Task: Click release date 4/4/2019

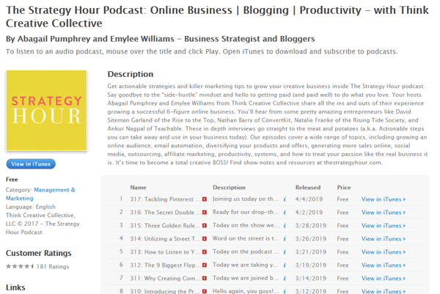Action: (309, 199)
